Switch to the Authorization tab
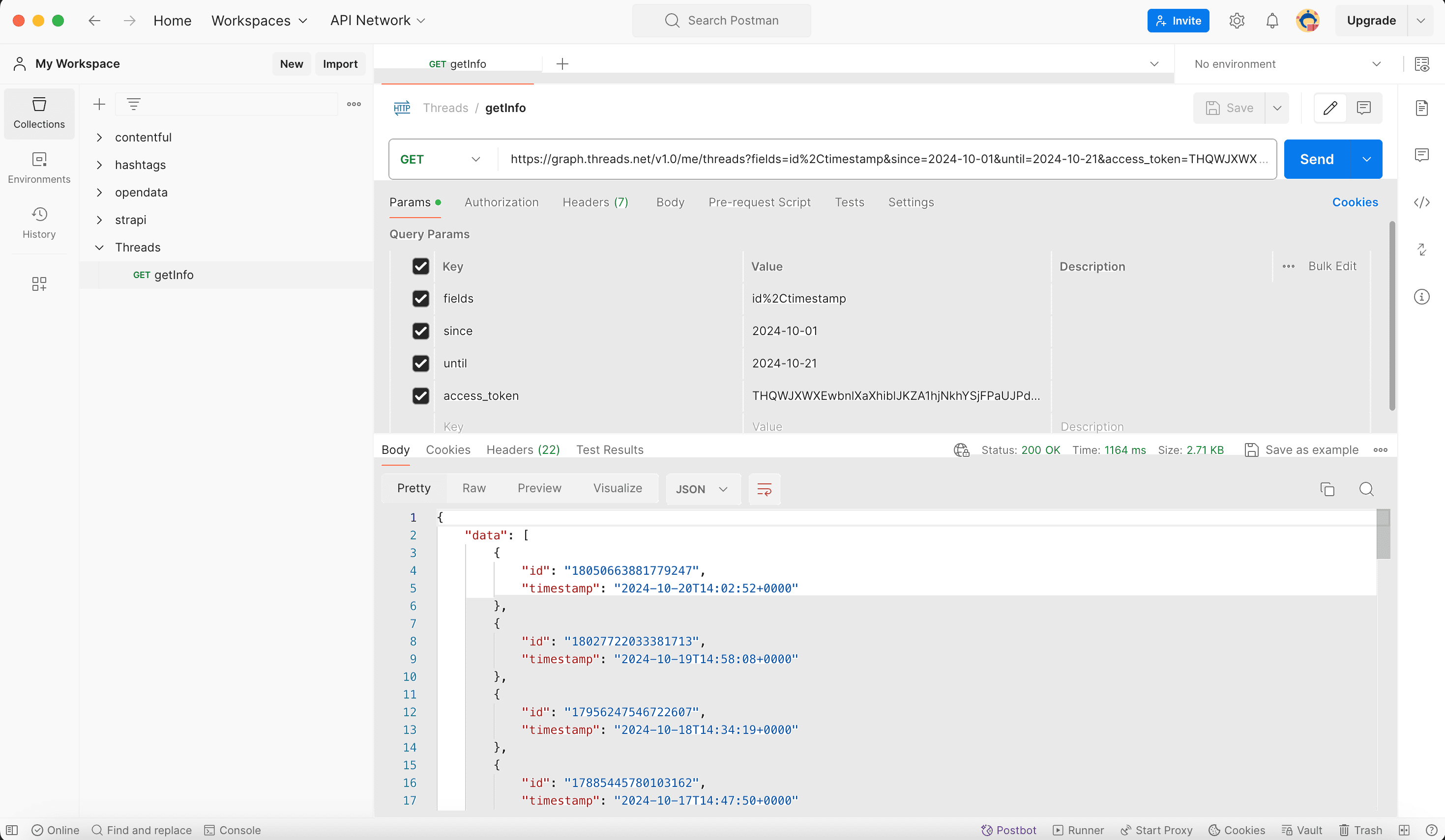This screenshot has width=1445, height=840. pyautogui.click(x=501, y=202)
